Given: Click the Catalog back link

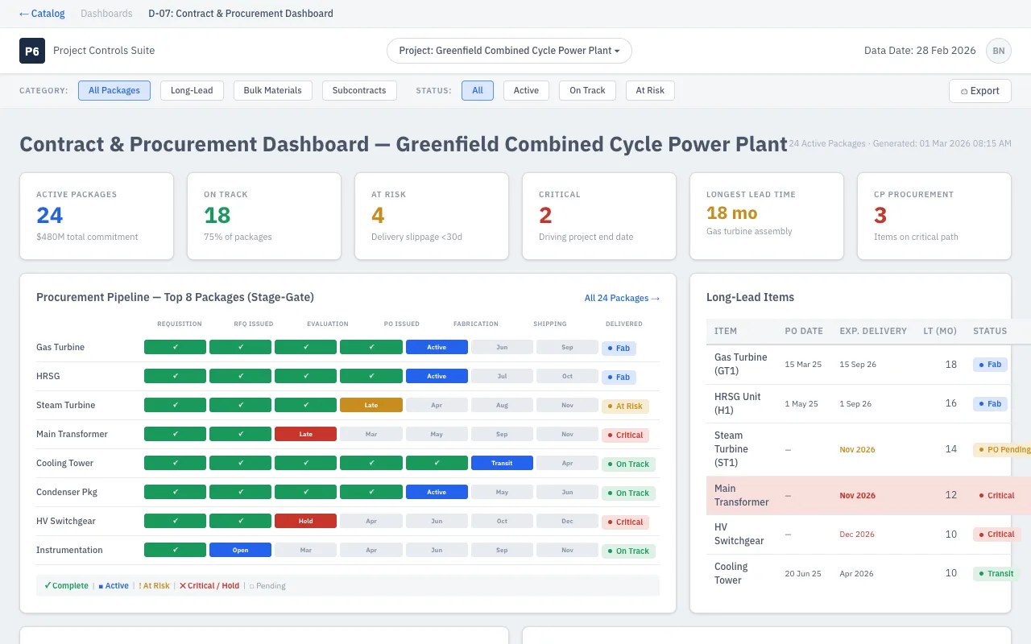Looking at the screenshot, I should tap(42, 14).
